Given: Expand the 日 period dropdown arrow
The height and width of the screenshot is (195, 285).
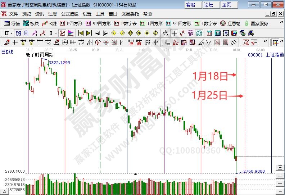Looking at the screenshot, I should pos(12,33).
